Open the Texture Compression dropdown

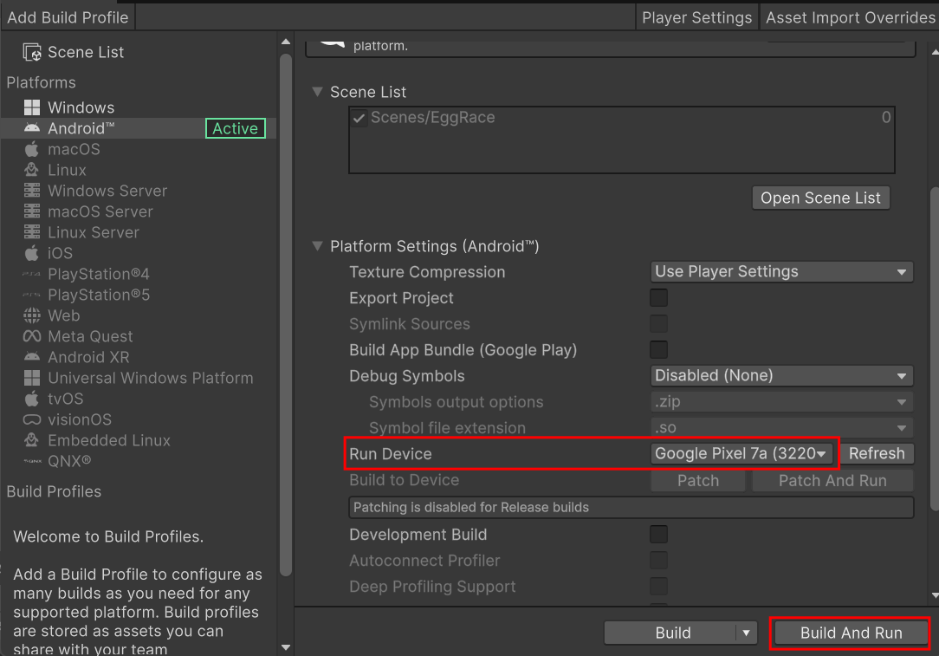[781, 272]
